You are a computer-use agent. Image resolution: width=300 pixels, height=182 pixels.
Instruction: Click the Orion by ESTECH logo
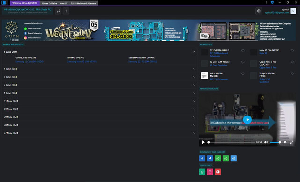pyautogui.click(x=12, y=30)
